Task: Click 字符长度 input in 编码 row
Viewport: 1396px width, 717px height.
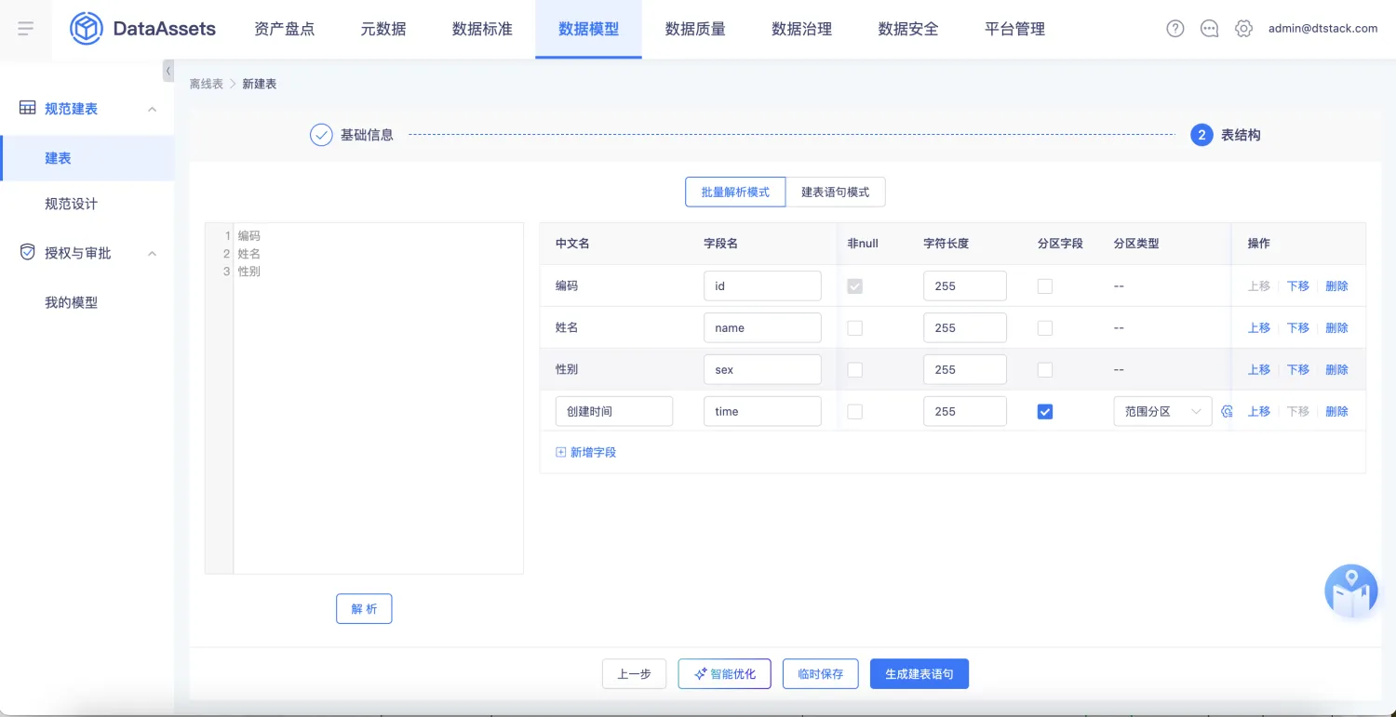Action: tap(965, 285)
